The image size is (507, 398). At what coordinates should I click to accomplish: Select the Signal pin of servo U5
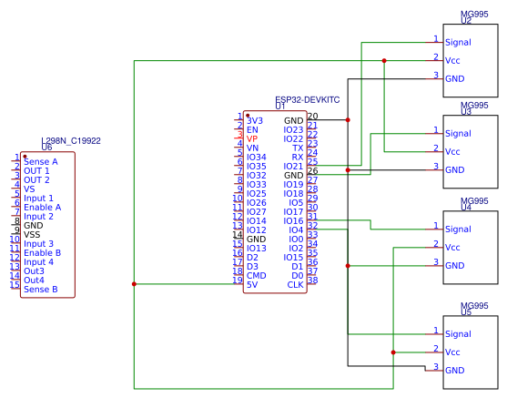[458, 334]
